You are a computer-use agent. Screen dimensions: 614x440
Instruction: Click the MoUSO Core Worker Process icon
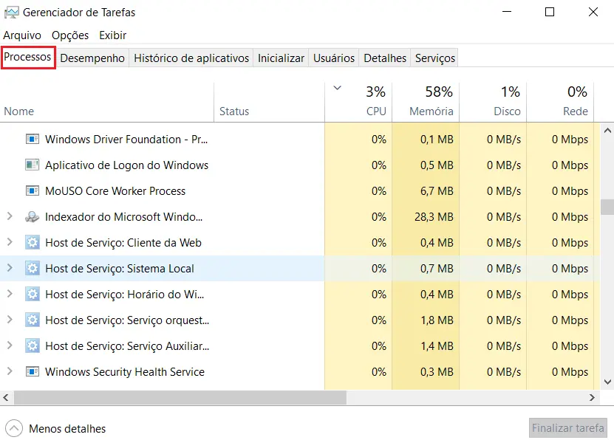coord(31,190)
